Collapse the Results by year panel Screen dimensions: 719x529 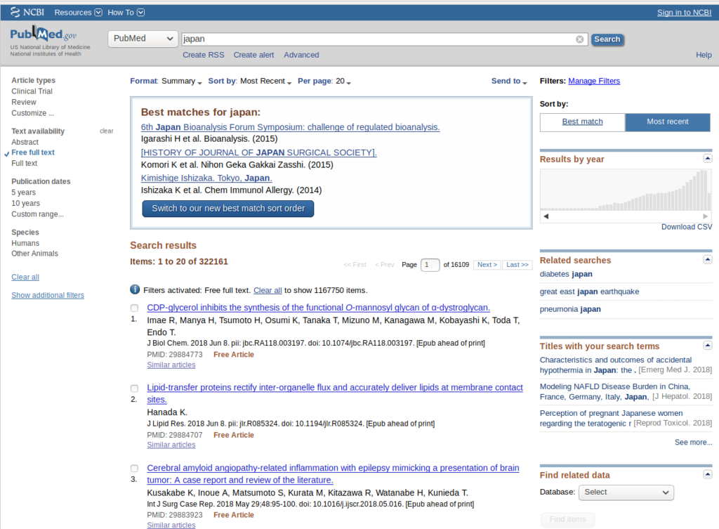click(x=708, y=158)
